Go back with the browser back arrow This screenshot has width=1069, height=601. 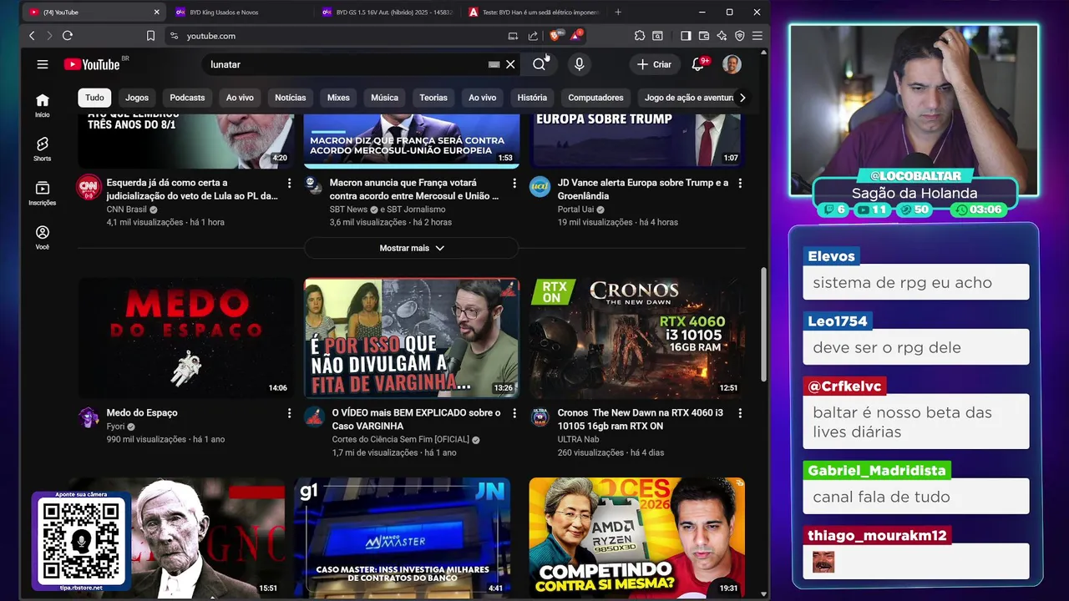click(32, 36)
